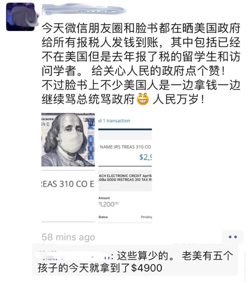Screen dimensions: 252x283
Task: Tap the ACH ELECTRONIC CREDIT Apr15 description
Action: click(x=125, y=176)
